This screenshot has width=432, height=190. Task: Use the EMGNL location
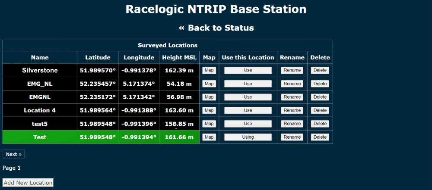coord(248,97)
